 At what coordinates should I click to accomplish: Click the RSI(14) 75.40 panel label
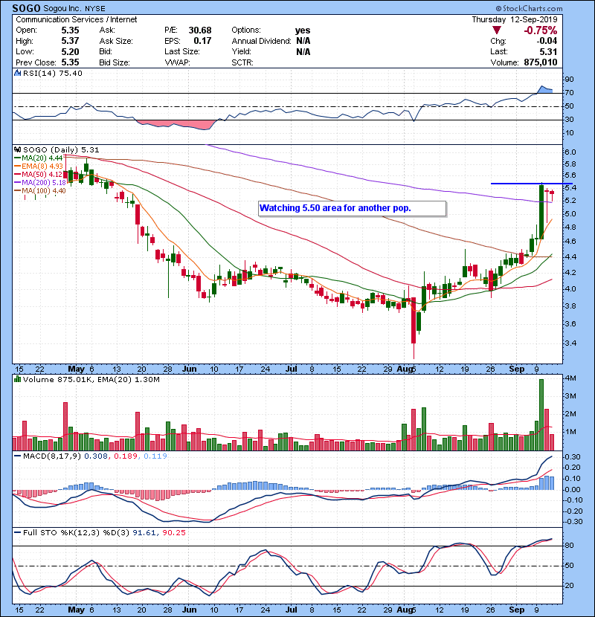tap(52, 73)
